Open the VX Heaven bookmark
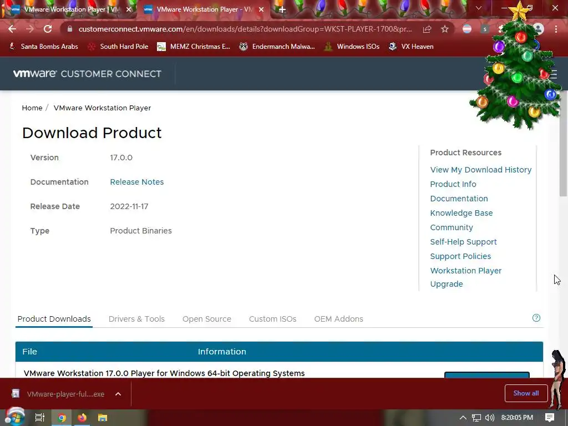The width and height of the screenshot is (568, 426). [411, 47]
